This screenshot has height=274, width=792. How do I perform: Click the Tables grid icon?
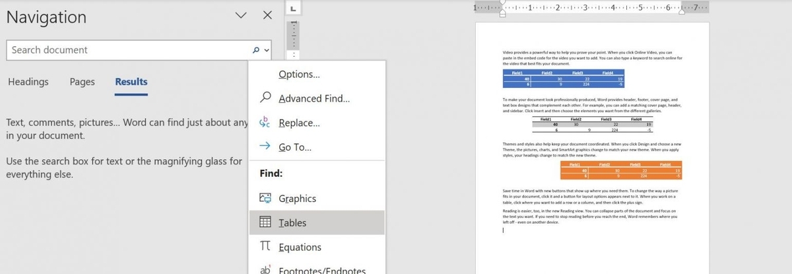click(265, 223)
